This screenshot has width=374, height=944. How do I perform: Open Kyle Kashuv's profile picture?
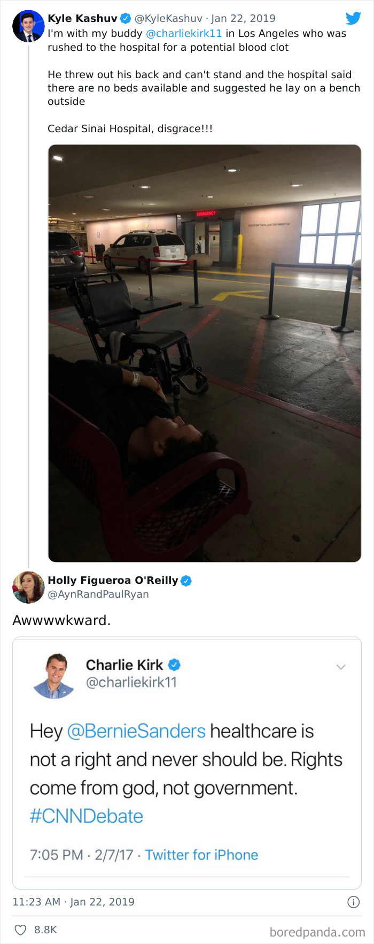(28, 26)
